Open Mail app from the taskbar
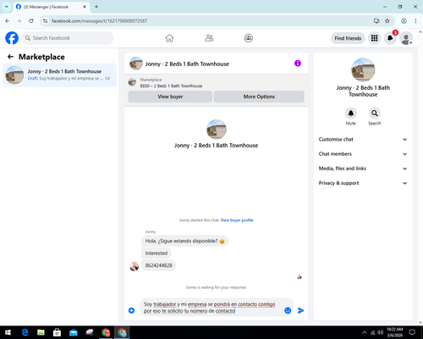Image resolution: width=423 pixels, height=339 pixels. [x=74, y=332]
